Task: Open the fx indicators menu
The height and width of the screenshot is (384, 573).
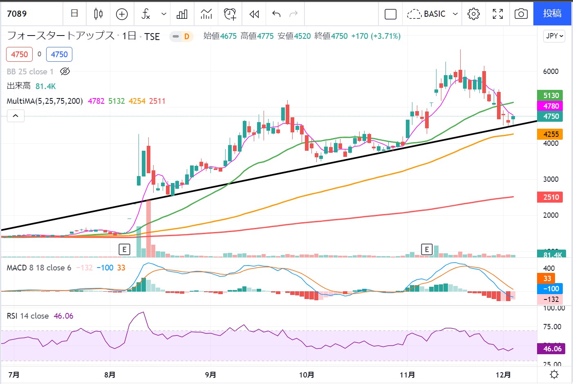Action: (x=146, y=14)
